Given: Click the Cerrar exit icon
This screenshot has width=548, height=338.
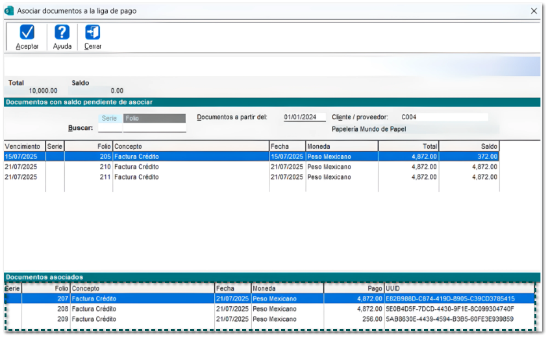Looking at the screenshot, I should pyautogui.click(x=93, y=32).
